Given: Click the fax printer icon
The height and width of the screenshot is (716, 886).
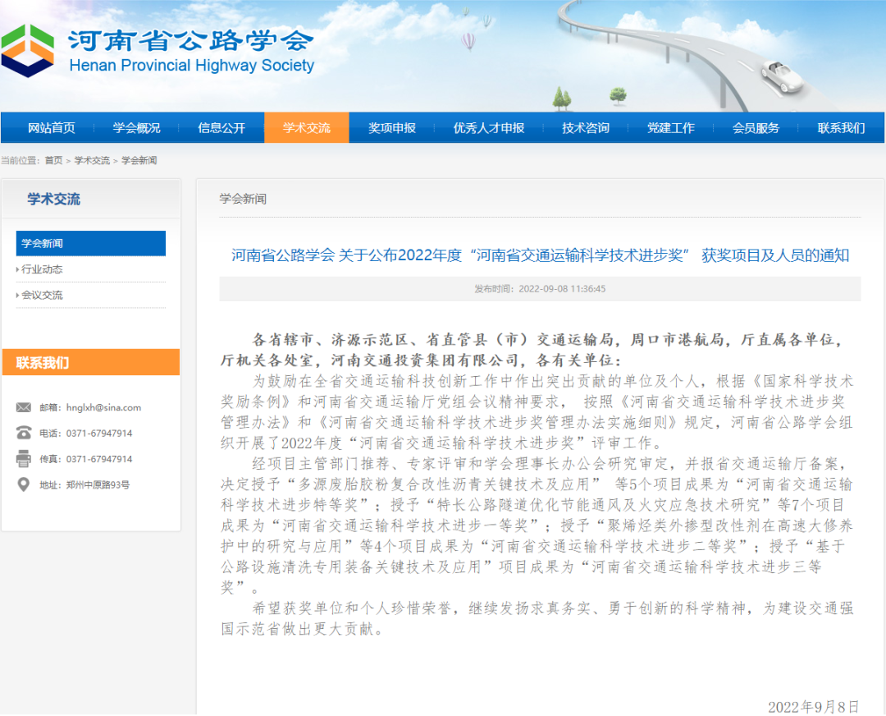Looking at the screenshot, I should click(x=24, y=459).
